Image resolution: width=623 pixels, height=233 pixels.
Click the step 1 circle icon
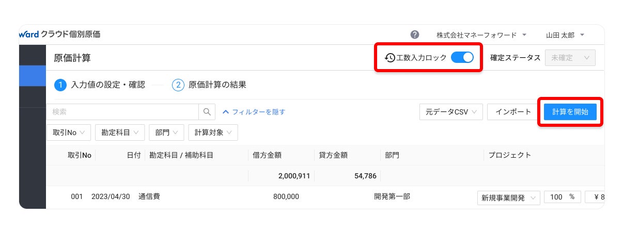(60, 85)
